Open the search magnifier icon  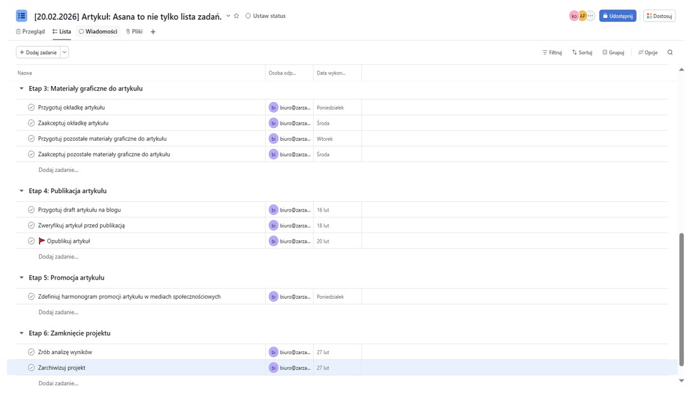[670, 52]
